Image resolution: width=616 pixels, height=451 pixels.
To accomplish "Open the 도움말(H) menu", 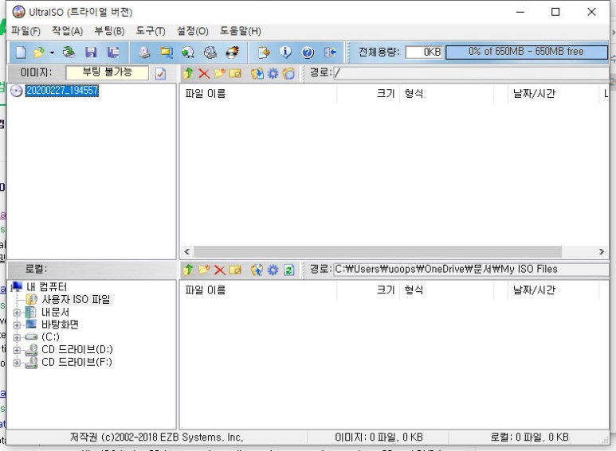I will [241, 31].
